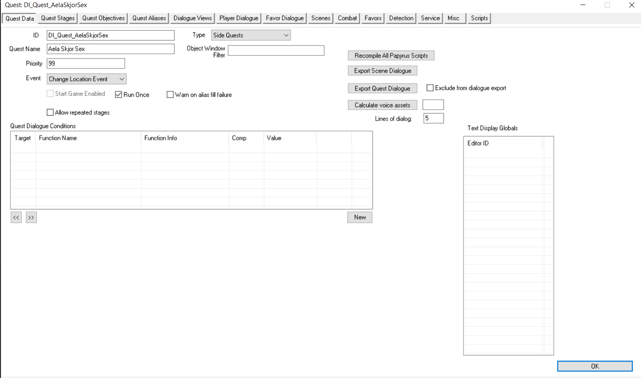
Task: Open the Event dropdown Change Location Event
Action: (x=86, y=79)
